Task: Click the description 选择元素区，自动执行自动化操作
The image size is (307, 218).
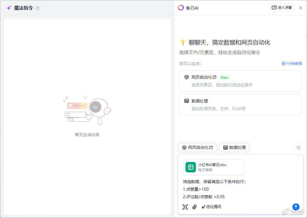Action: 222,85
